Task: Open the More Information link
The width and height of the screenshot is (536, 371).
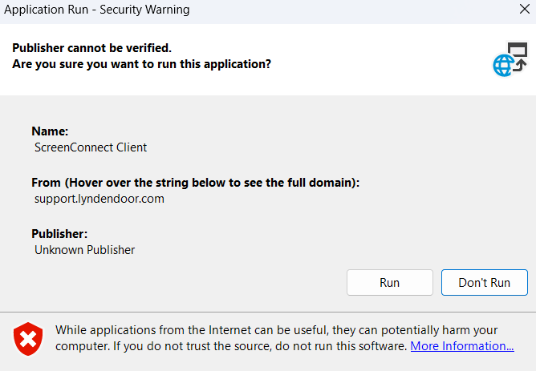Action: pos(462,346)
